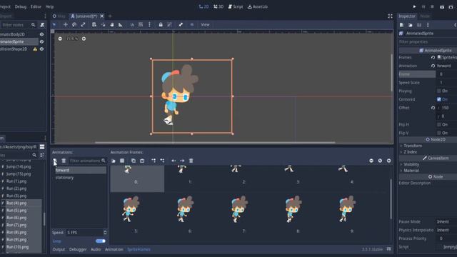Switch to the SpriteFrames bottom panel tab
The width and height of the screenshot is (457, 257).
coord(139,249)
